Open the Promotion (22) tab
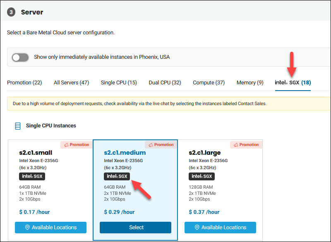This screenshot has width=331, height=242. tap(24, 82)
